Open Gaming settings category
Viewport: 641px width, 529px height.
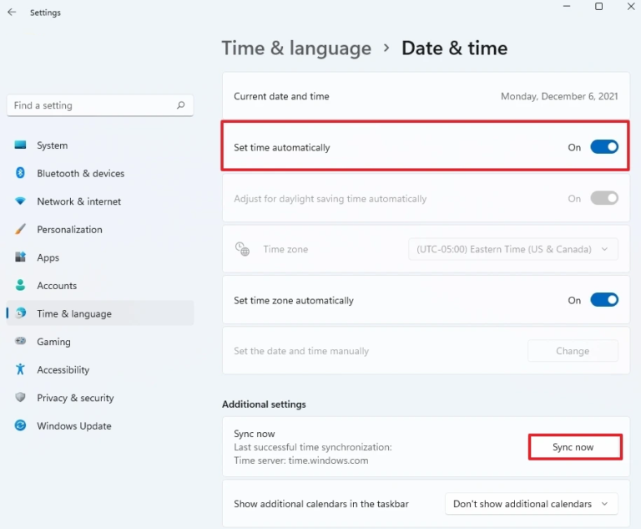point(100,342)
